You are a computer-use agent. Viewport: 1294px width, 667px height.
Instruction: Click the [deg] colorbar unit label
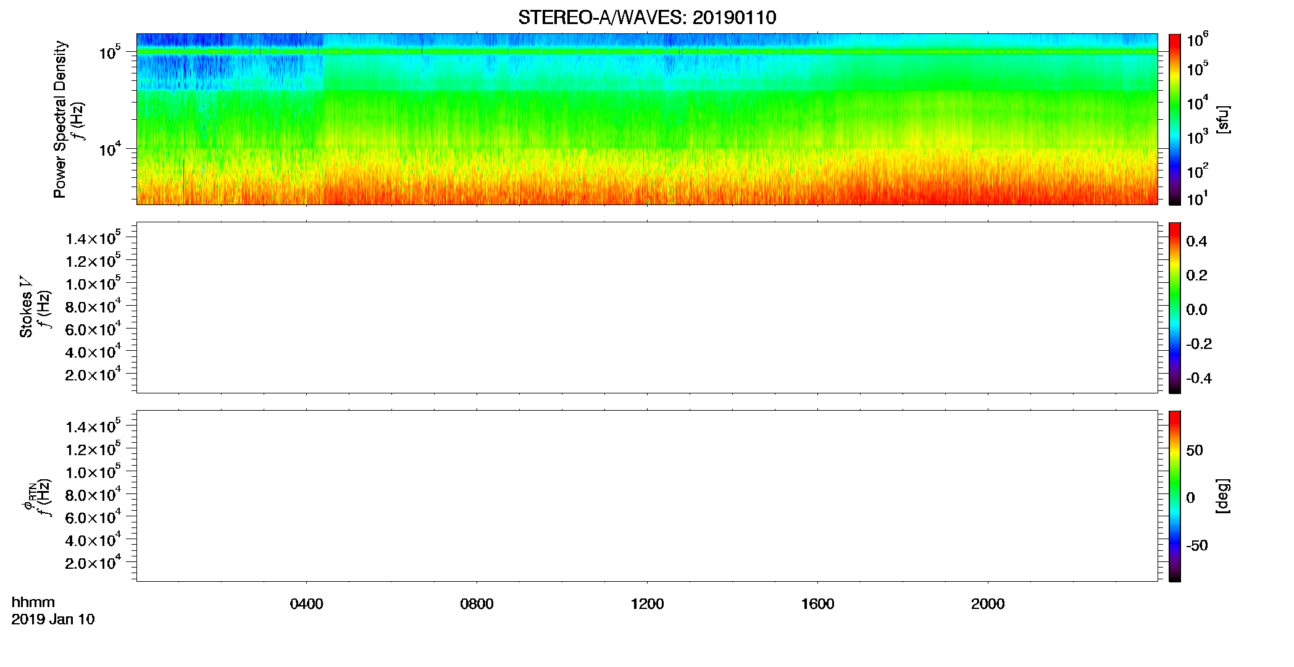tap(1223, 496)
